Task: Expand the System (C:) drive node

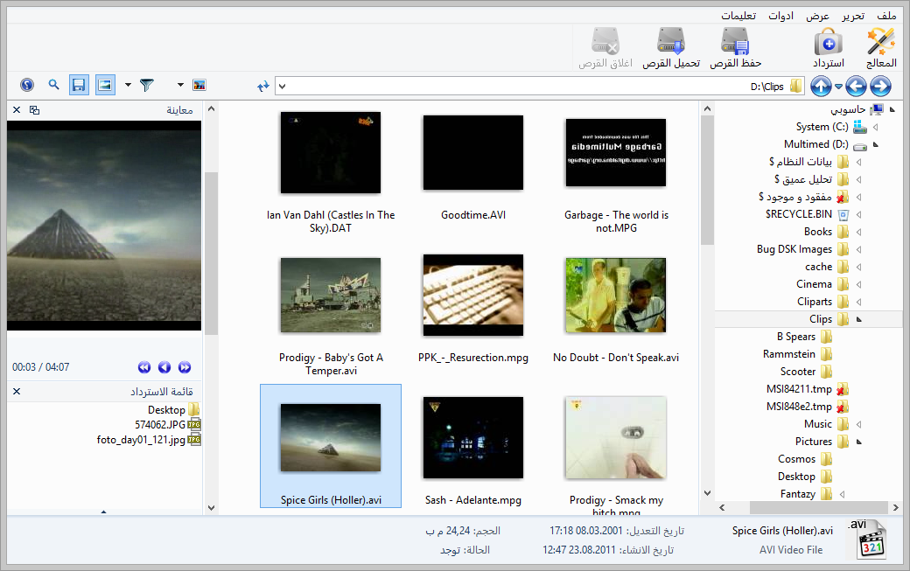Action: coord(875,127)
